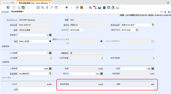Open calculator for 明細番号 field
Viewport: 171px width, 94px height.
[50, 35]
